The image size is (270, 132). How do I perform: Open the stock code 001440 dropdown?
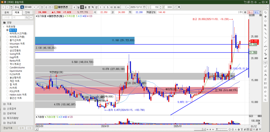(34, 7)
